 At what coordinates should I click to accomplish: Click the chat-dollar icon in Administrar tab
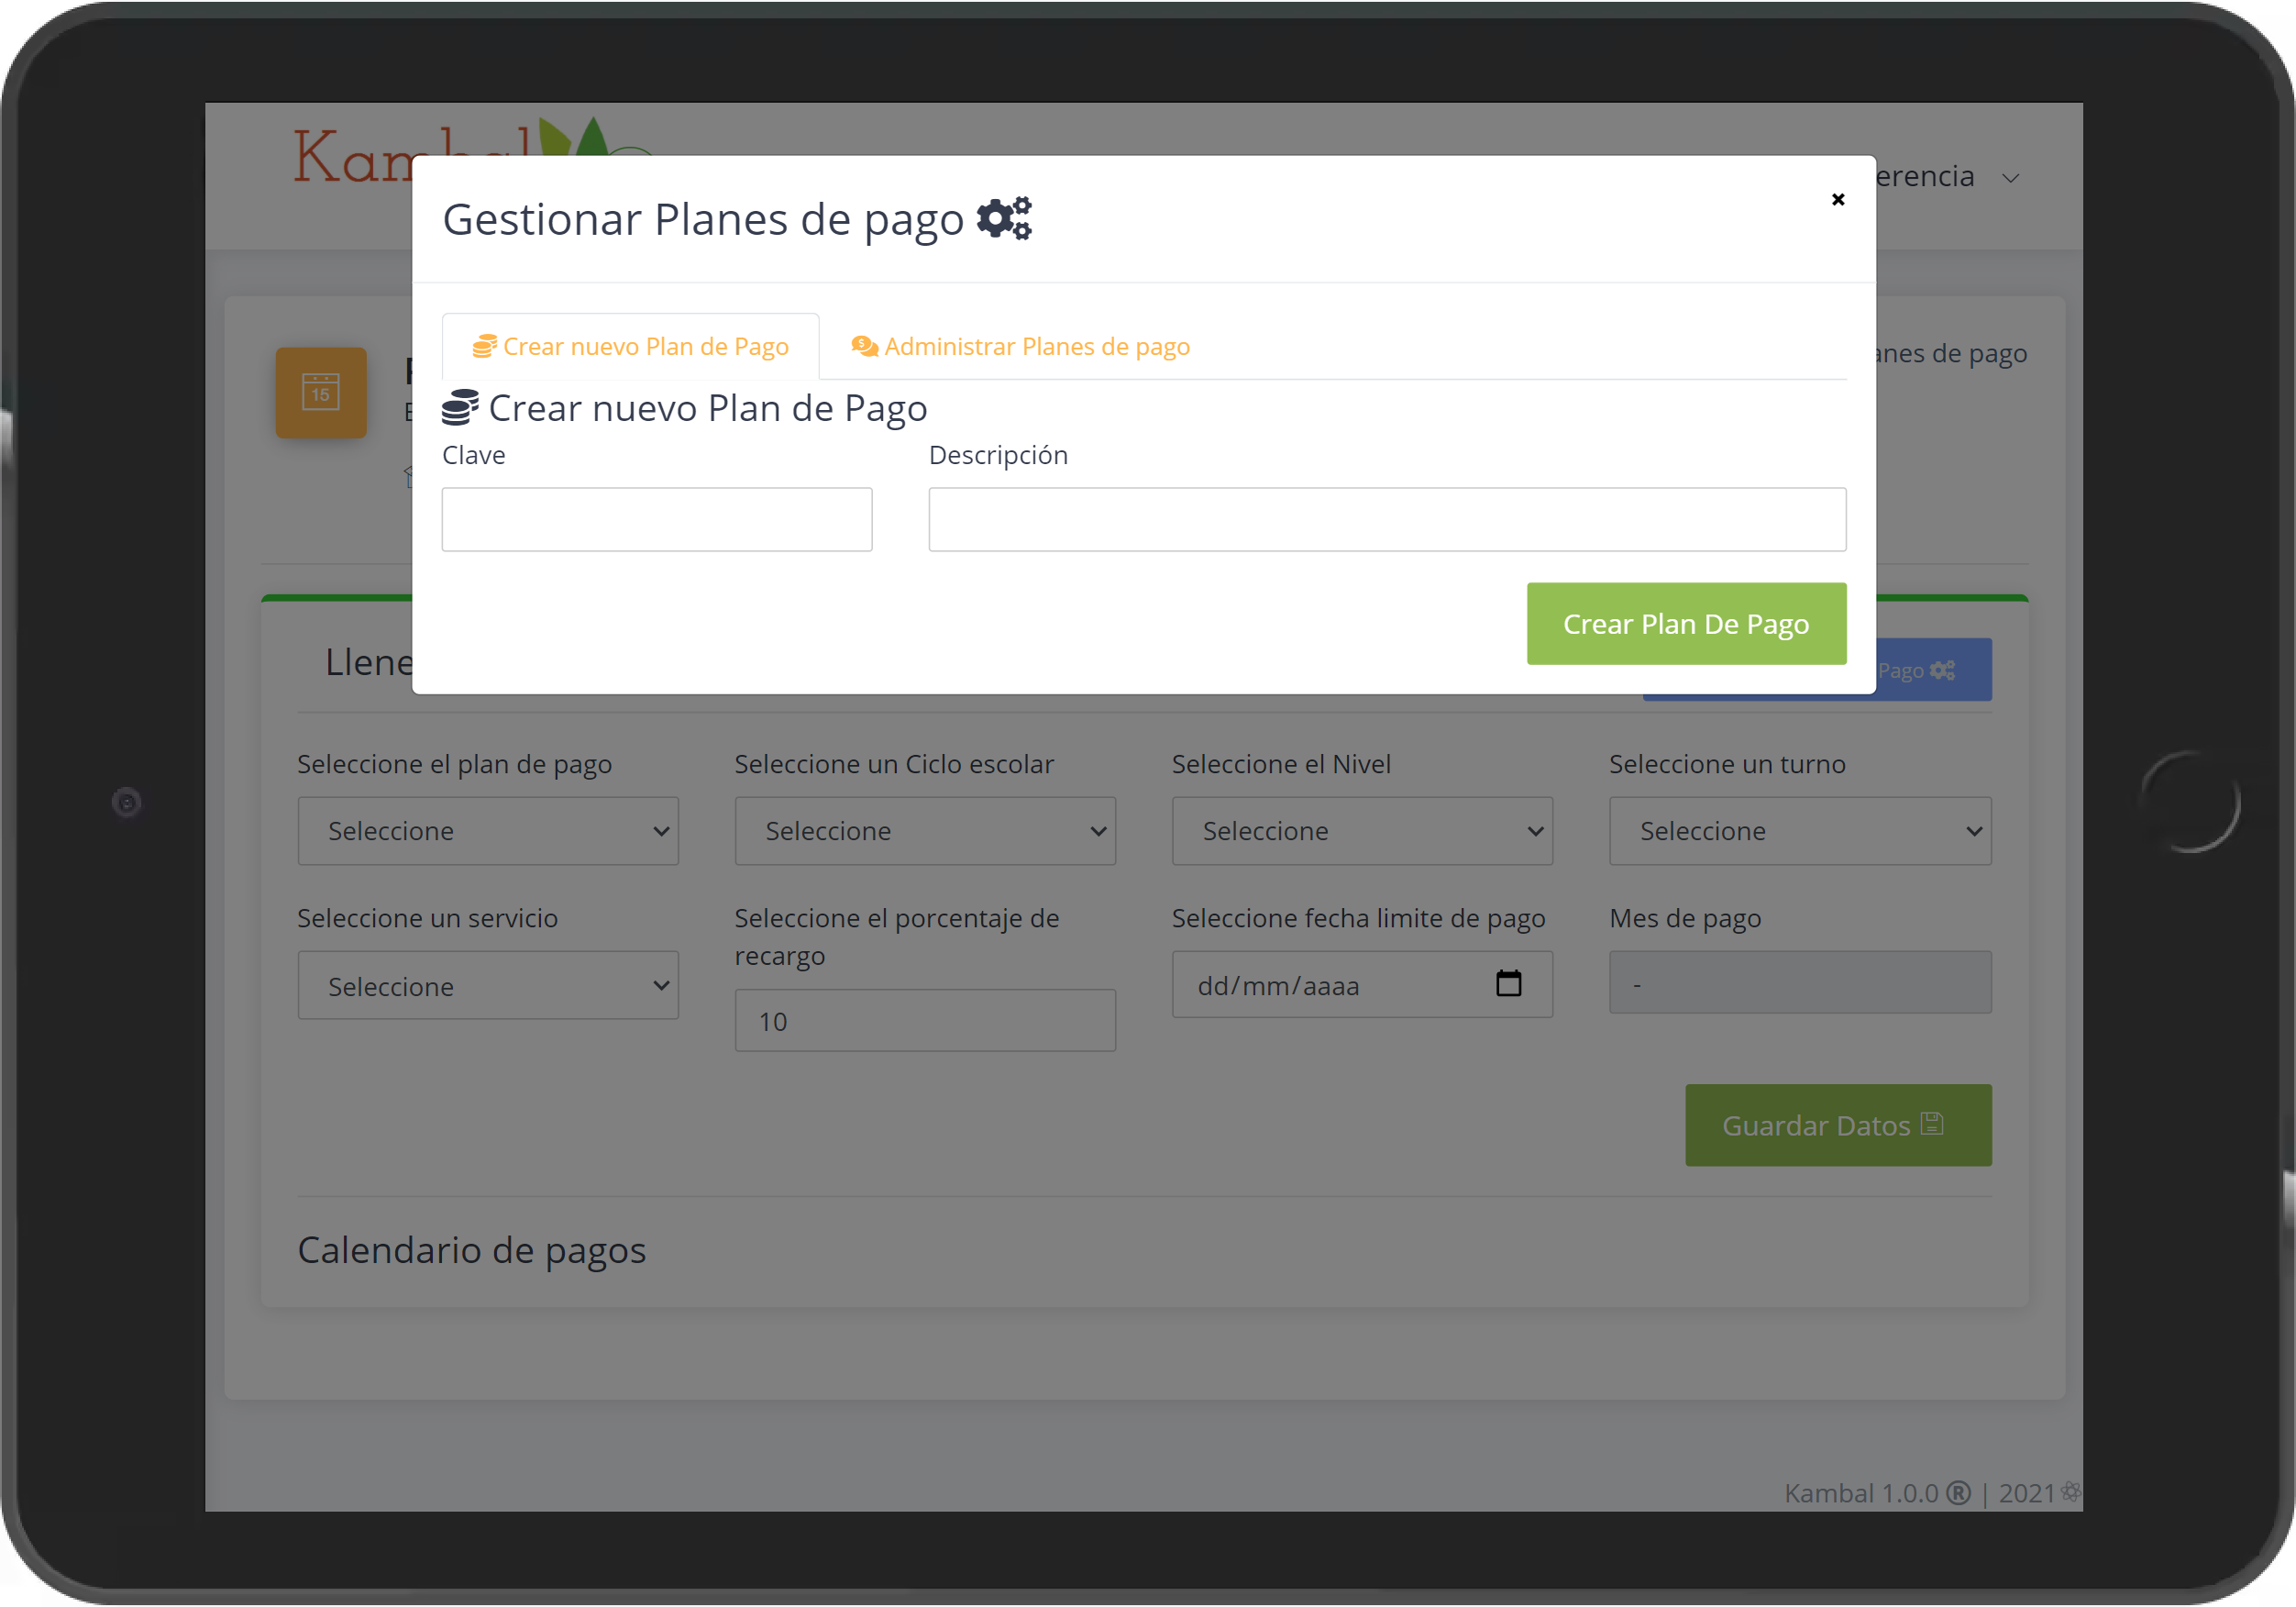tap(864, 346)
